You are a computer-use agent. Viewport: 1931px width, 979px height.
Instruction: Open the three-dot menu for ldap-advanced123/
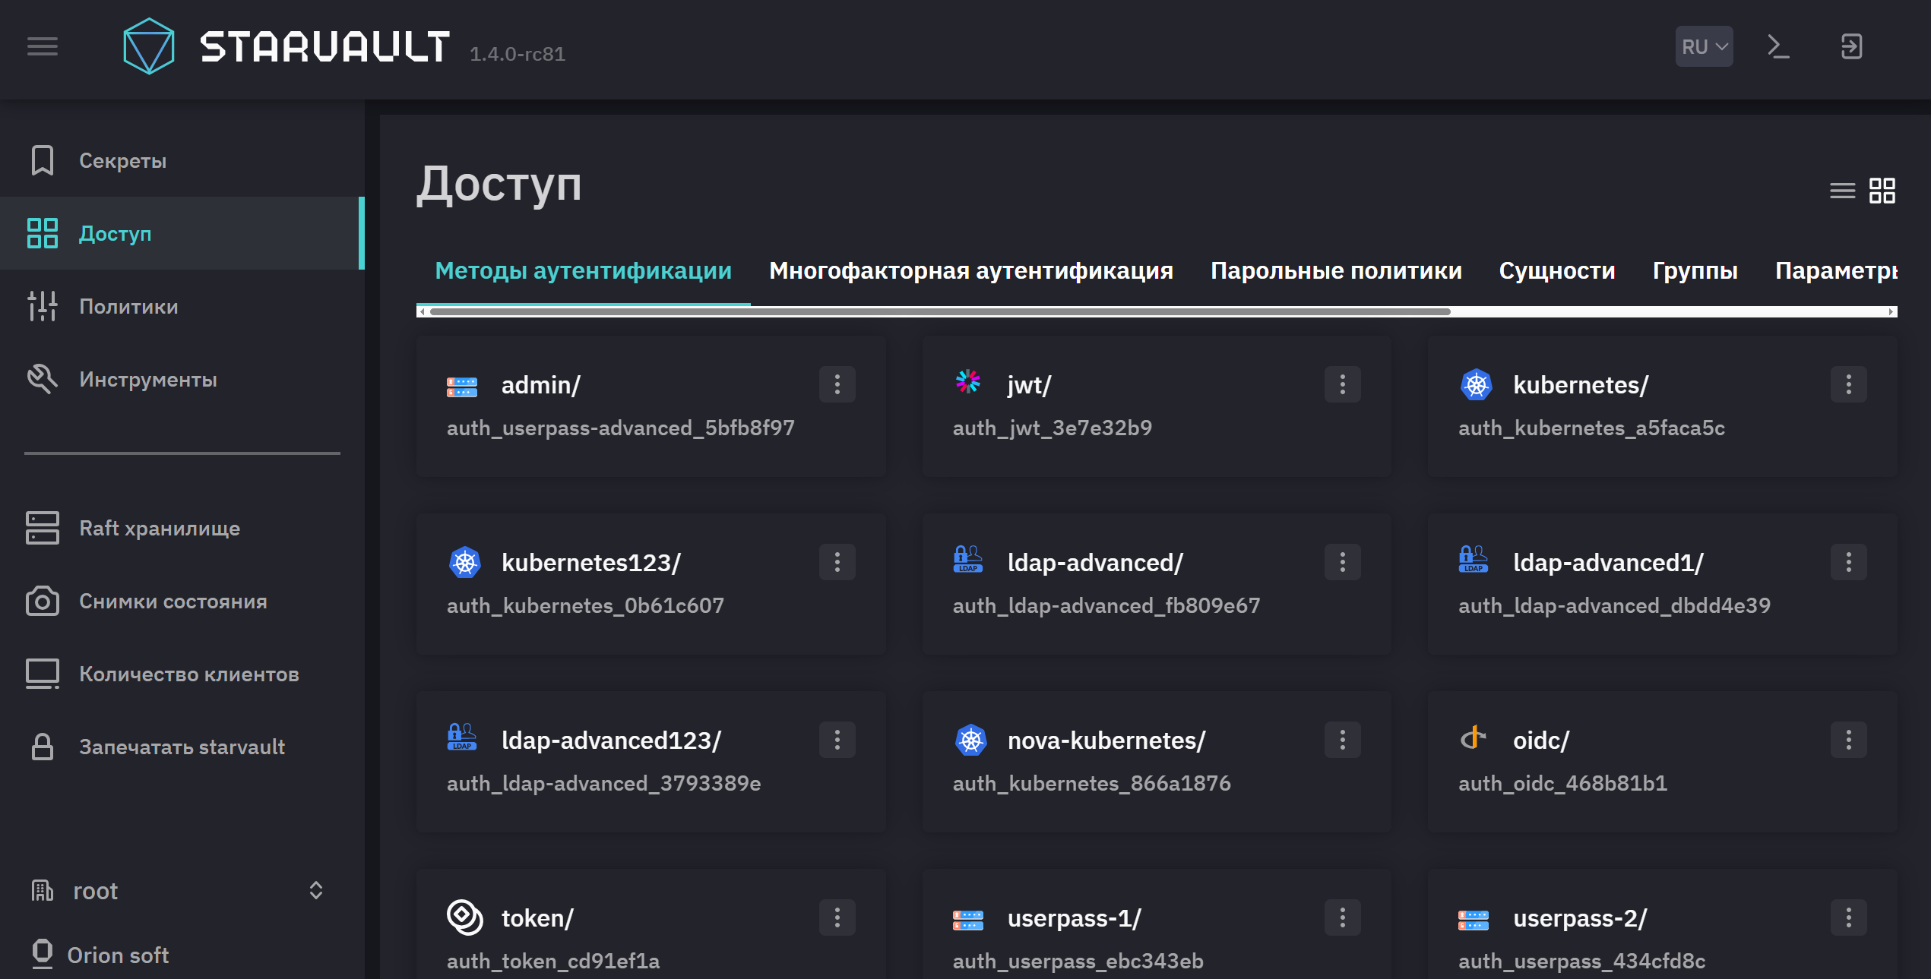pos(837,740)
